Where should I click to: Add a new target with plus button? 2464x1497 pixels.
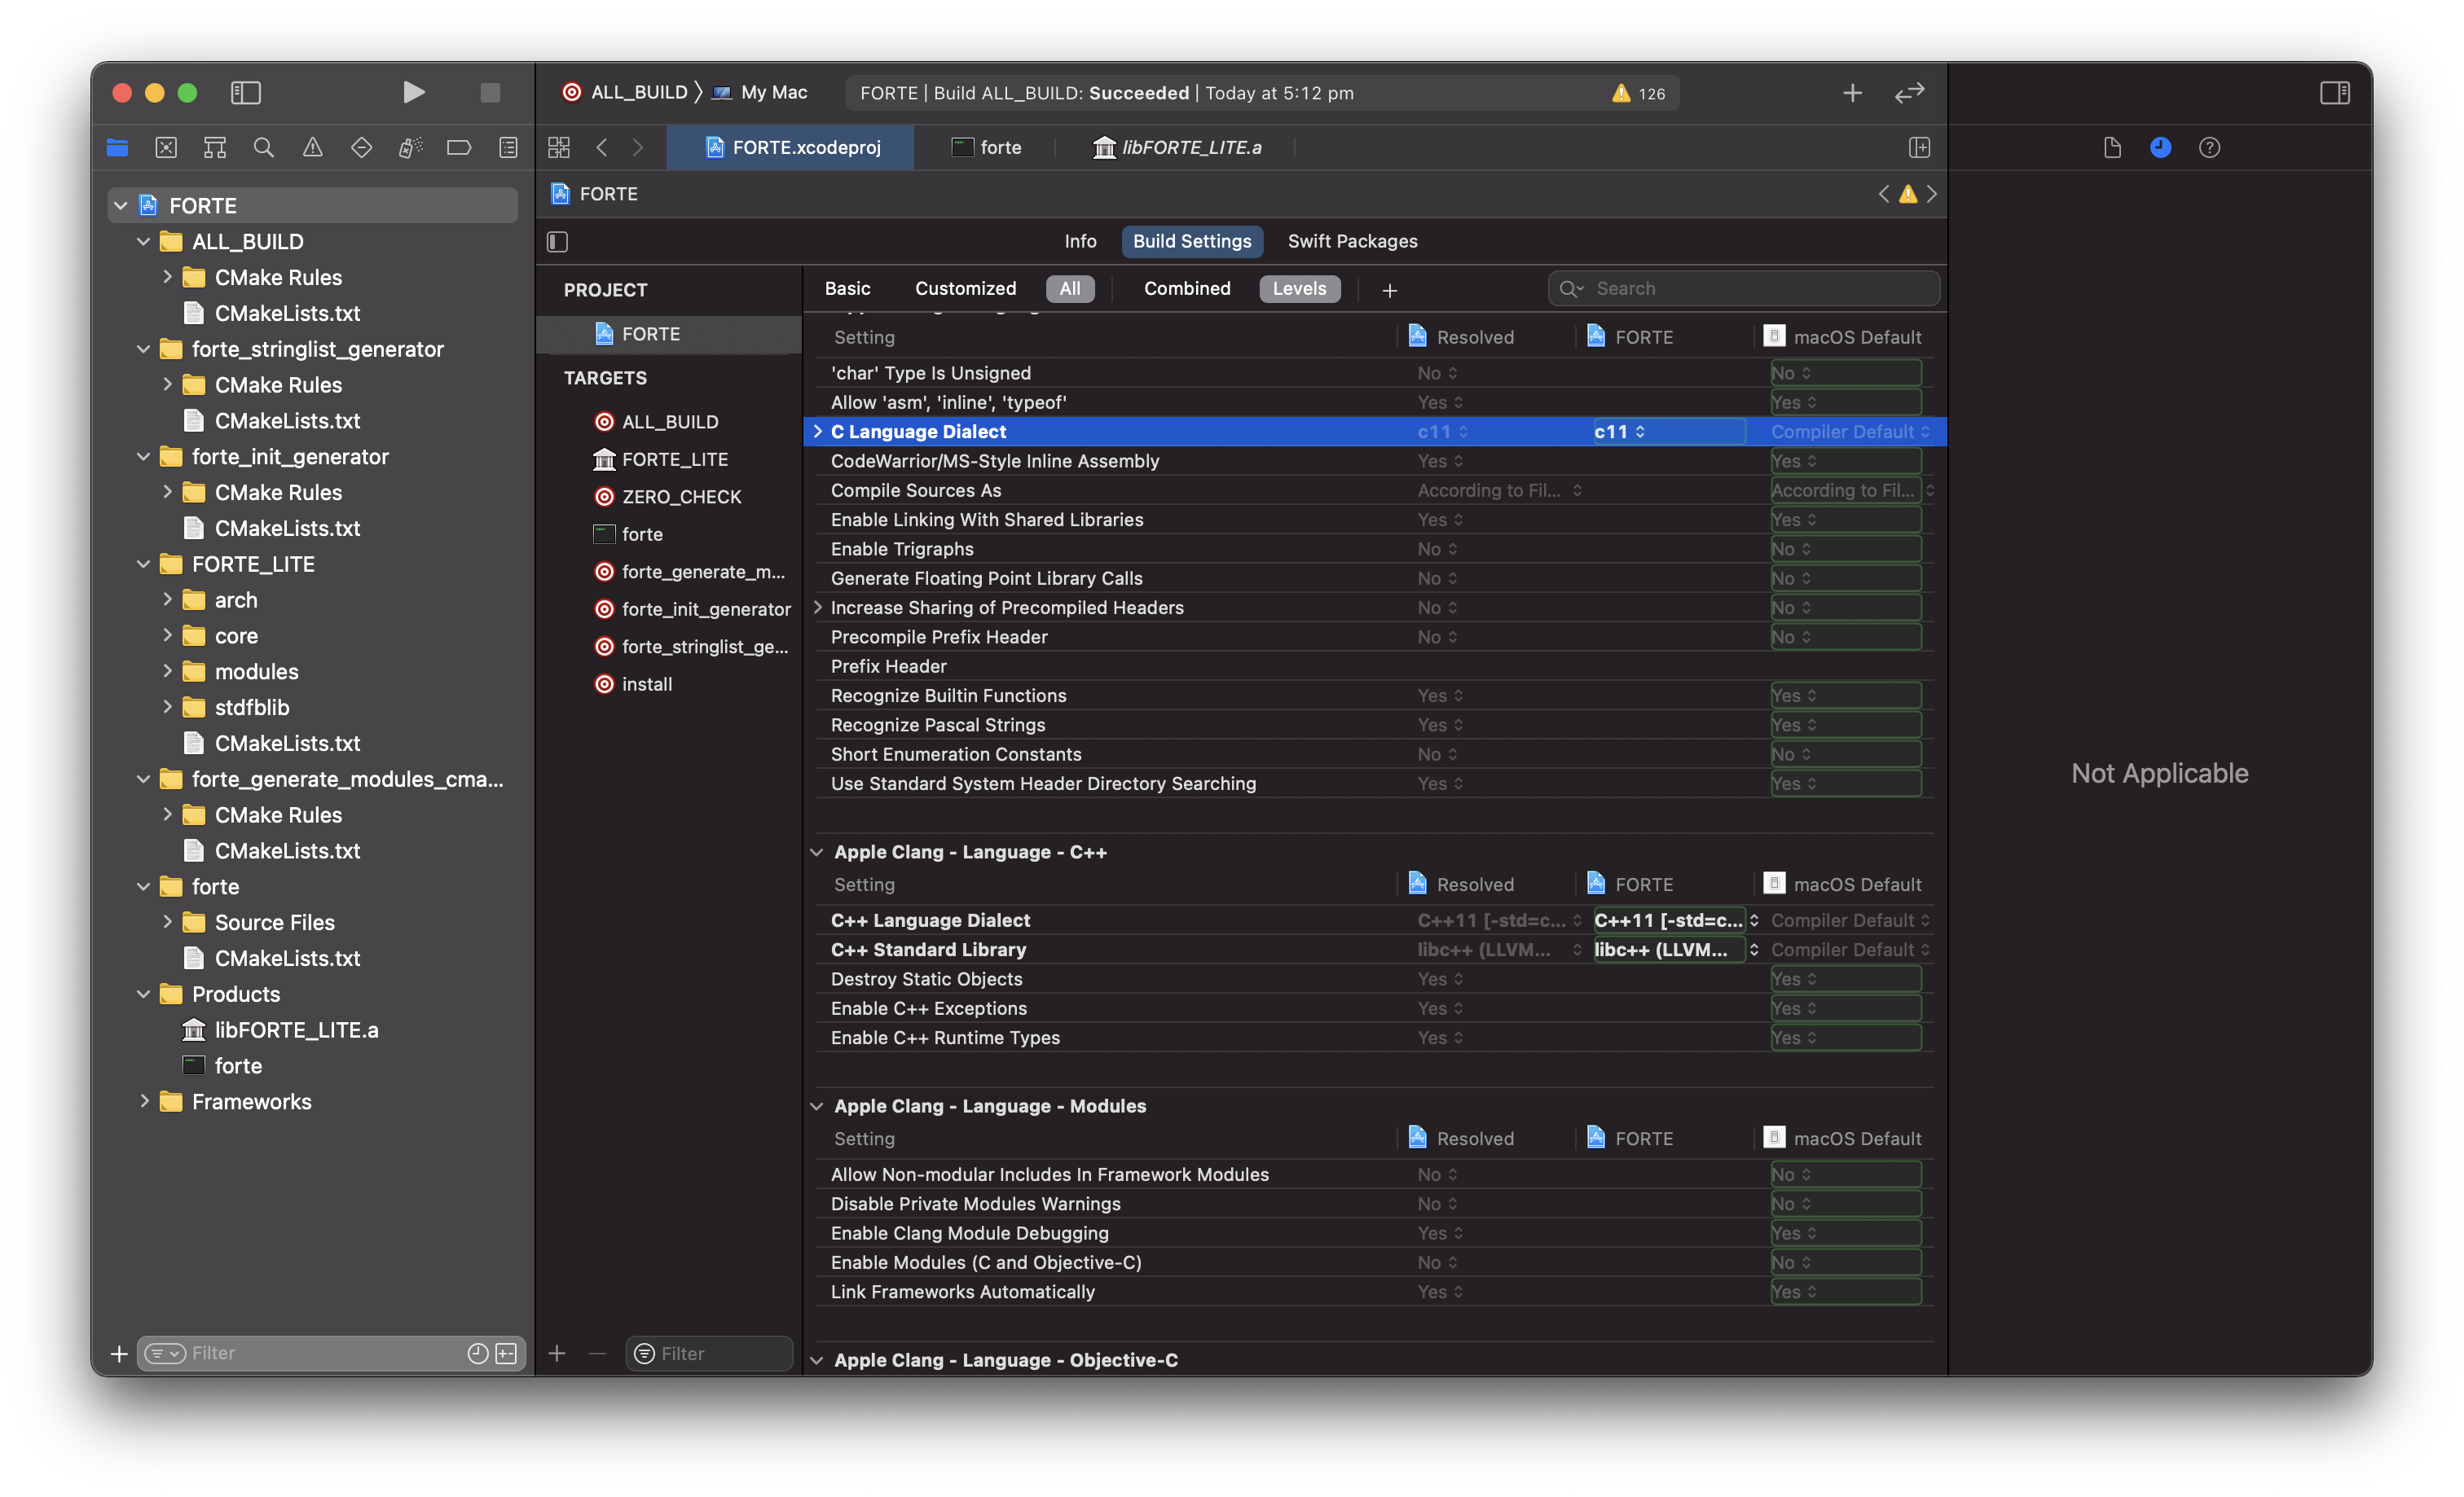pos(557,1353)
